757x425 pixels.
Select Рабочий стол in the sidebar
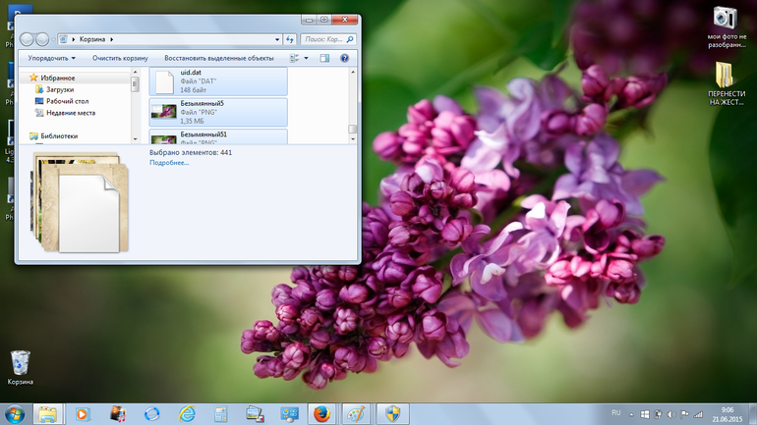(x=67, y=101)
